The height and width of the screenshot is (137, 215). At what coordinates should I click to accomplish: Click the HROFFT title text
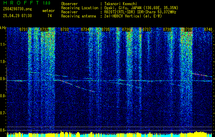tap(21, 3)
